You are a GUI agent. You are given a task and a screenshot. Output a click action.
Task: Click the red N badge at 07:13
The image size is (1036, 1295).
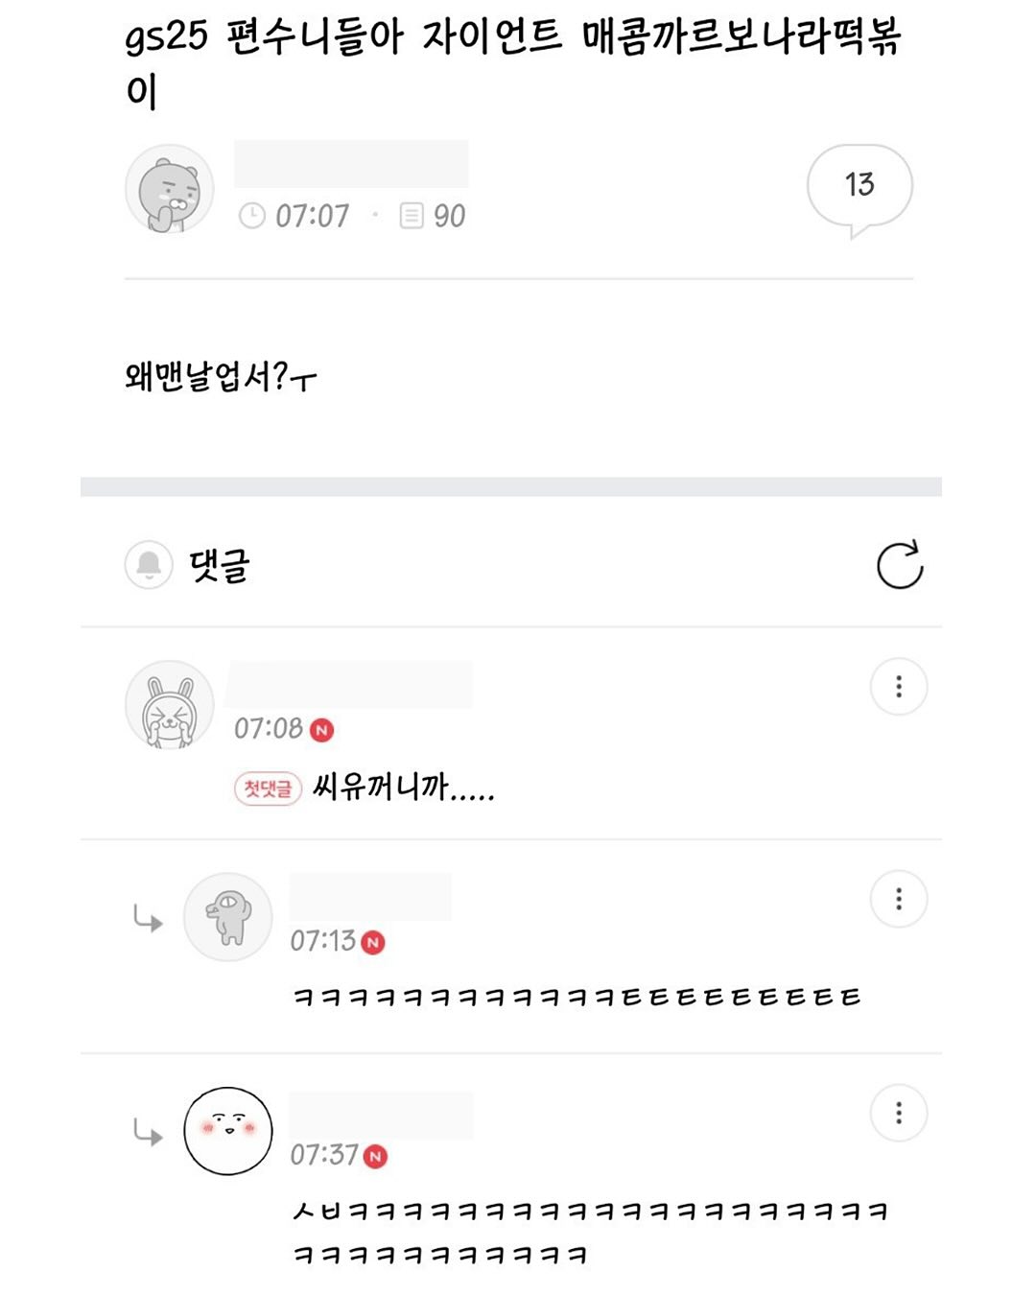coord(373,943)
